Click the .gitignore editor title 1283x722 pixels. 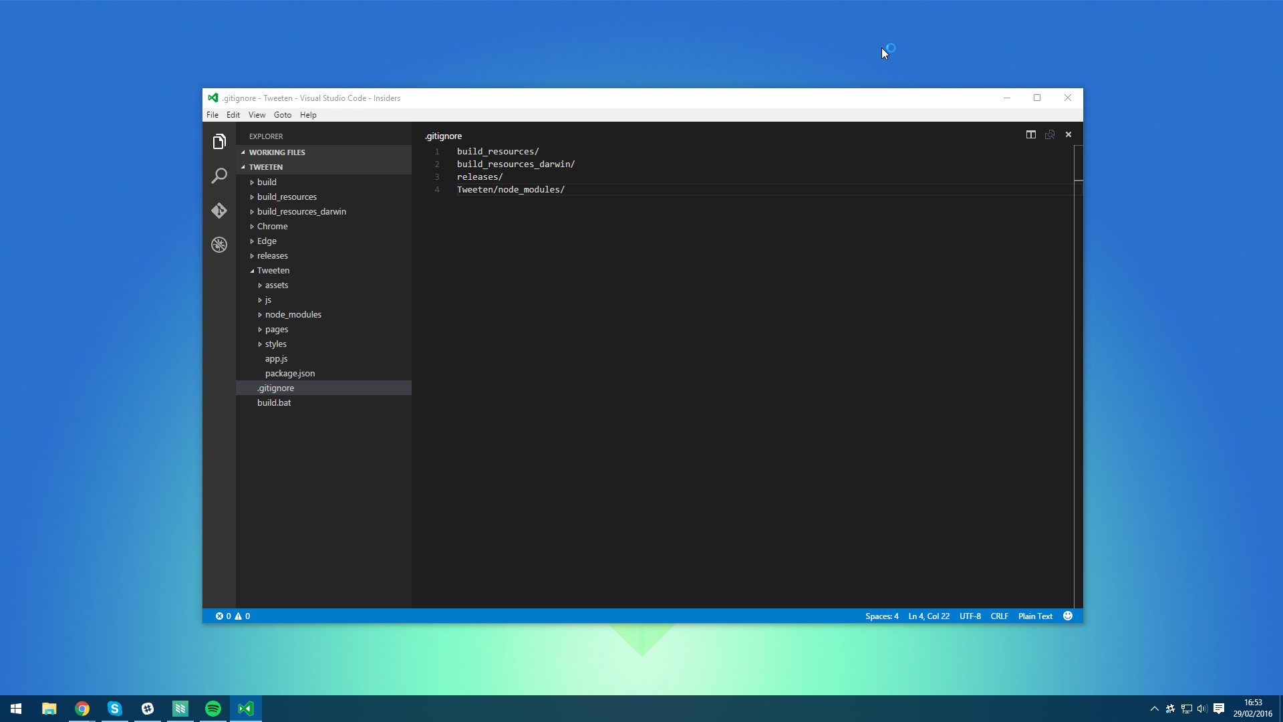coord(444,136)
